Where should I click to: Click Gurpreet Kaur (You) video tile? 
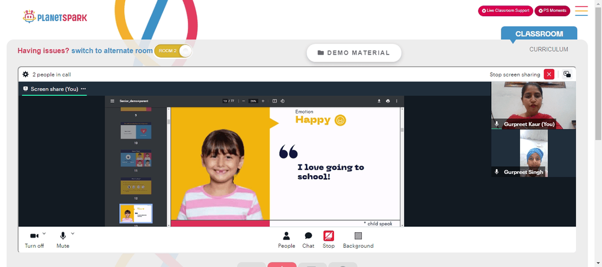coord(533,105)
